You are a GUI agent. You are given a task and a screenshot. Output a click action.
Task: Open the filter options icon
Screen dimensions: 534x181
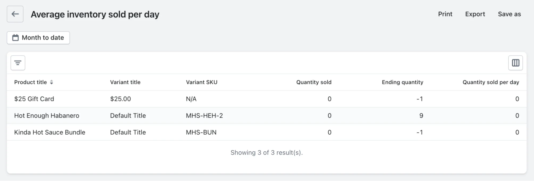pos(18,63)
